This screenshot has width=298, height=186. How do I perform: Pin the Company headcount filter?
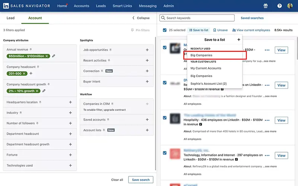pyautogui.click(x=38, y=67)
